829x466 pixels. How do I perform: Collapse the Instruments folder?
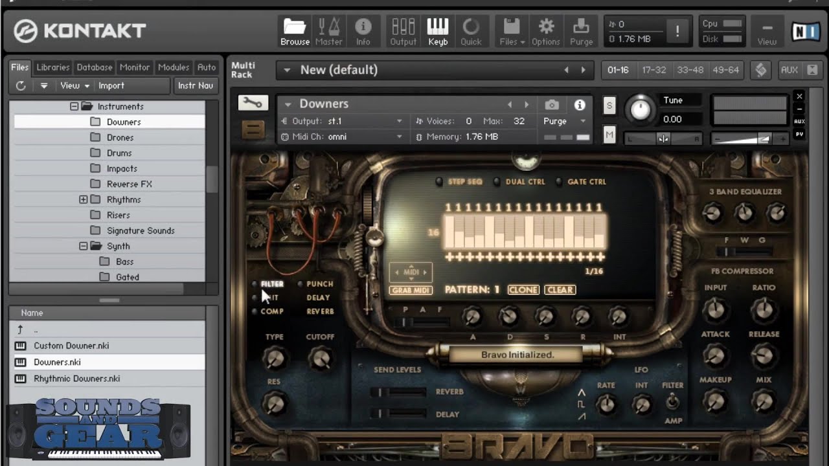coord(74,106)
